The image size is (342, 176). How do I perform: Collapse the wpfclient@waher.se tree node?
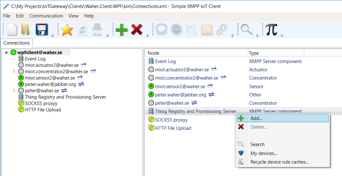[x=6, y=53]
